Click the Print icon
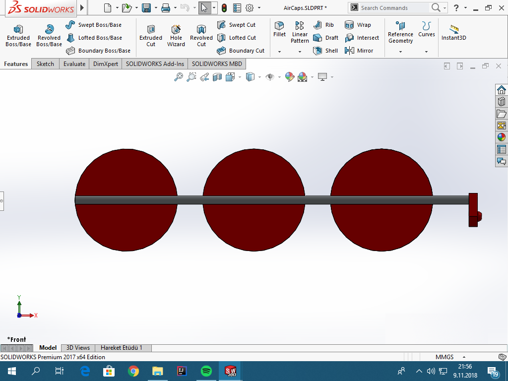The height and width of the screenshot is (381, 508). 166,8
